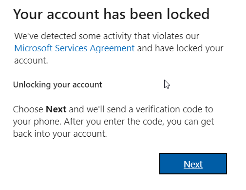Click the 'back into your account.' line
This screenshot has width=246, height=190.
60,134
